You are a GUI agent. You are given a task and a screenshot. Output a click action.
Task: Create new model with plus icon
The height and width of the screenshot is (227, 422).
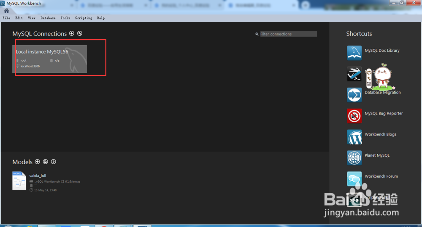pyautogui.click(x=38, y=161)
